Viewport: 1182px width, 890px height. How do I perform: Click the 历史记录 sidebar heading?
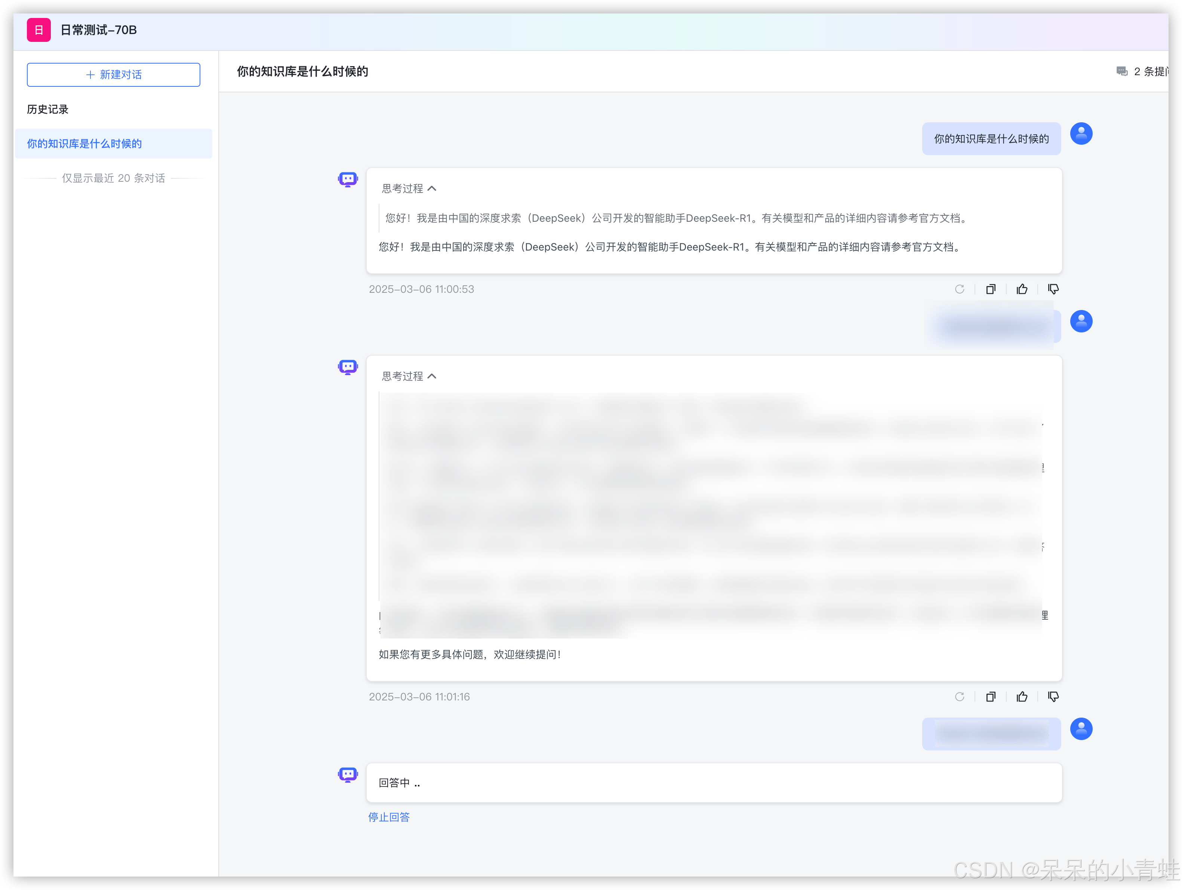coord(47,110)
